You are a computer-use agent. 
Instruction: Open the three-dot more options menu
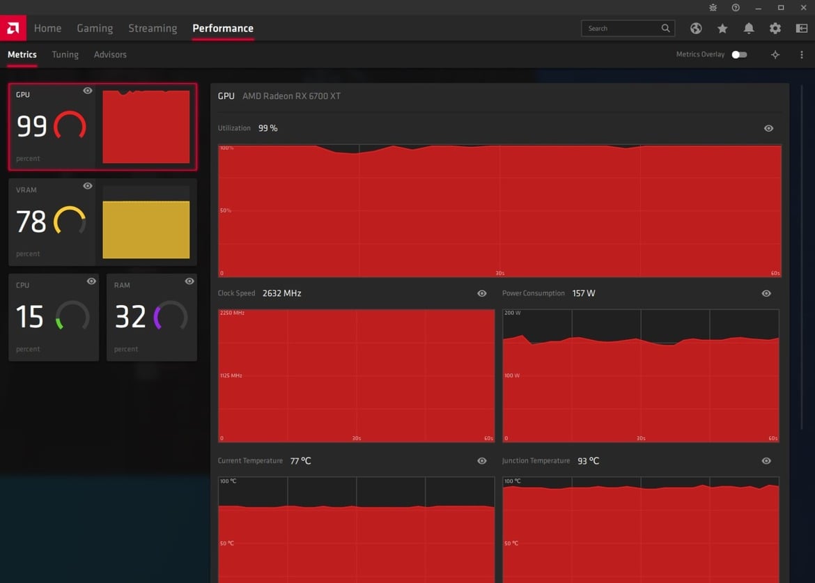(x=802, y=54)
